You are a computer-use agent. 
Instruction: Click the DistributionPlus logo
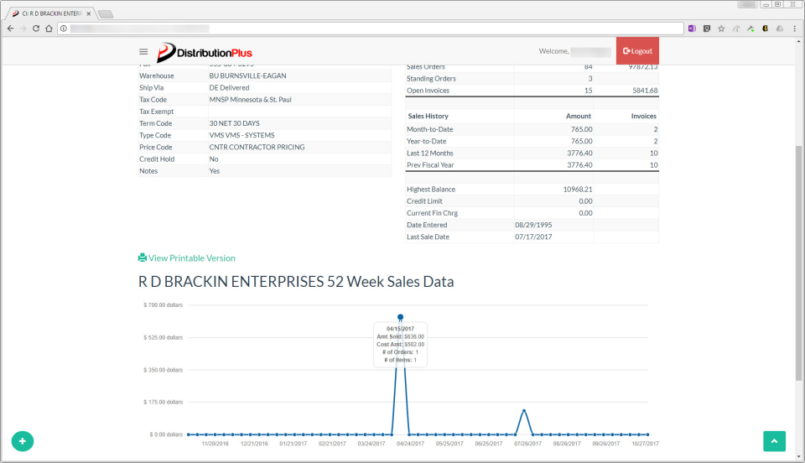pyautogui.click(x=205, y=52)
